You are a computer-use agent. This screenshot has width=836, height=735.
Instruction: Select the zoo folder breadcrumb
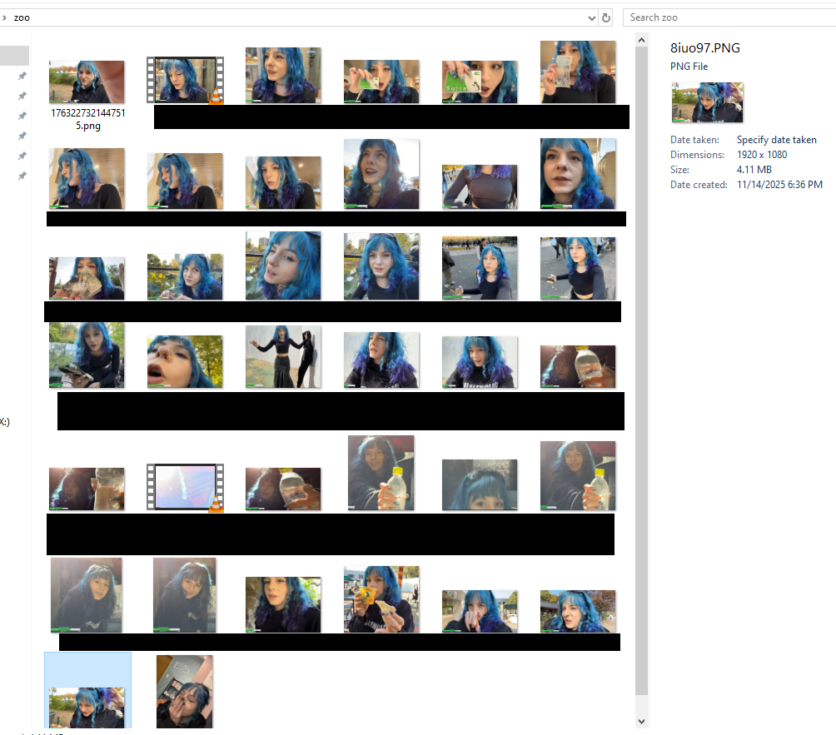22,17
